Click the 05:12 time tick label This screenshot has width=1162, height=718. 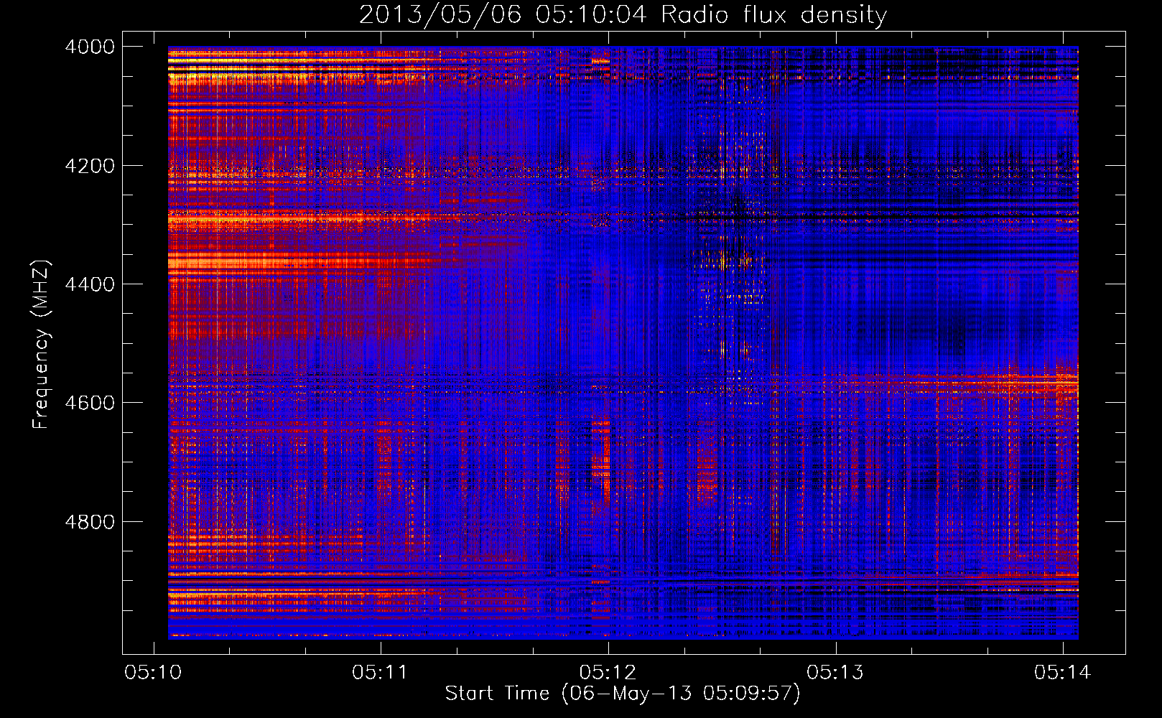click(x=608, y=673)
